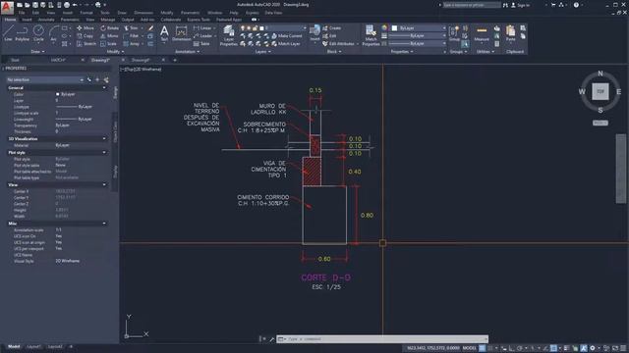Click the Array tool

[x=131, y=43]
